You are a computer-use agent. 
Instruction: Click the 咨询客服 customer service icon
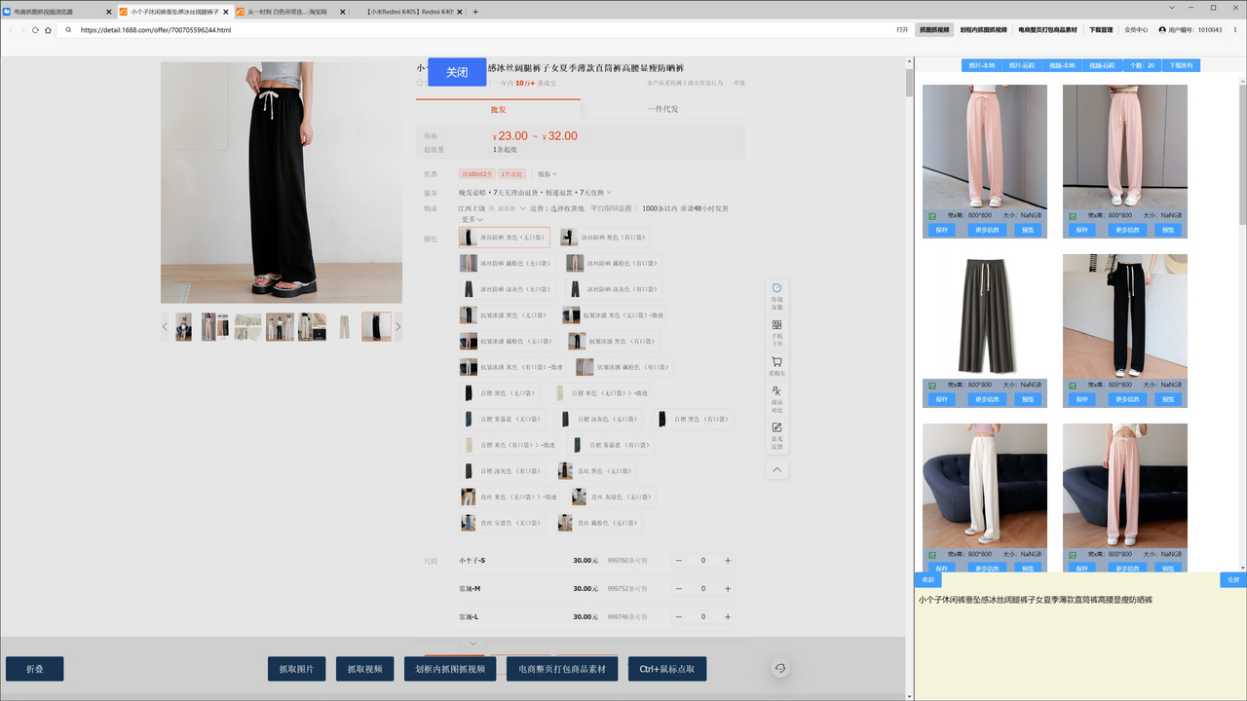point(776,294)
